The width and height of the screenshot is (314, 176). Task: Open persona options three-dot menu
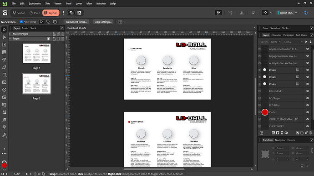[x=63, y=13]
